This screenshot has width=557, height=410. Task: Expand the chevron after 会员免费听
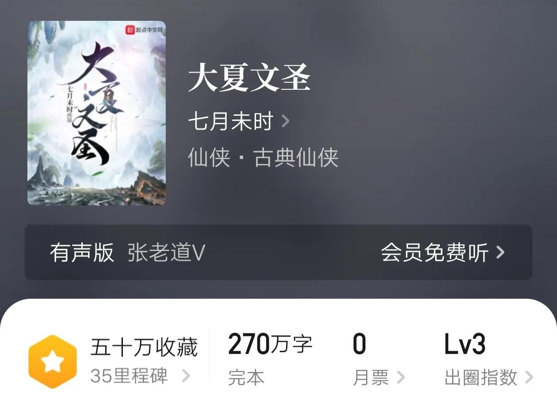[x=500, y=252]
